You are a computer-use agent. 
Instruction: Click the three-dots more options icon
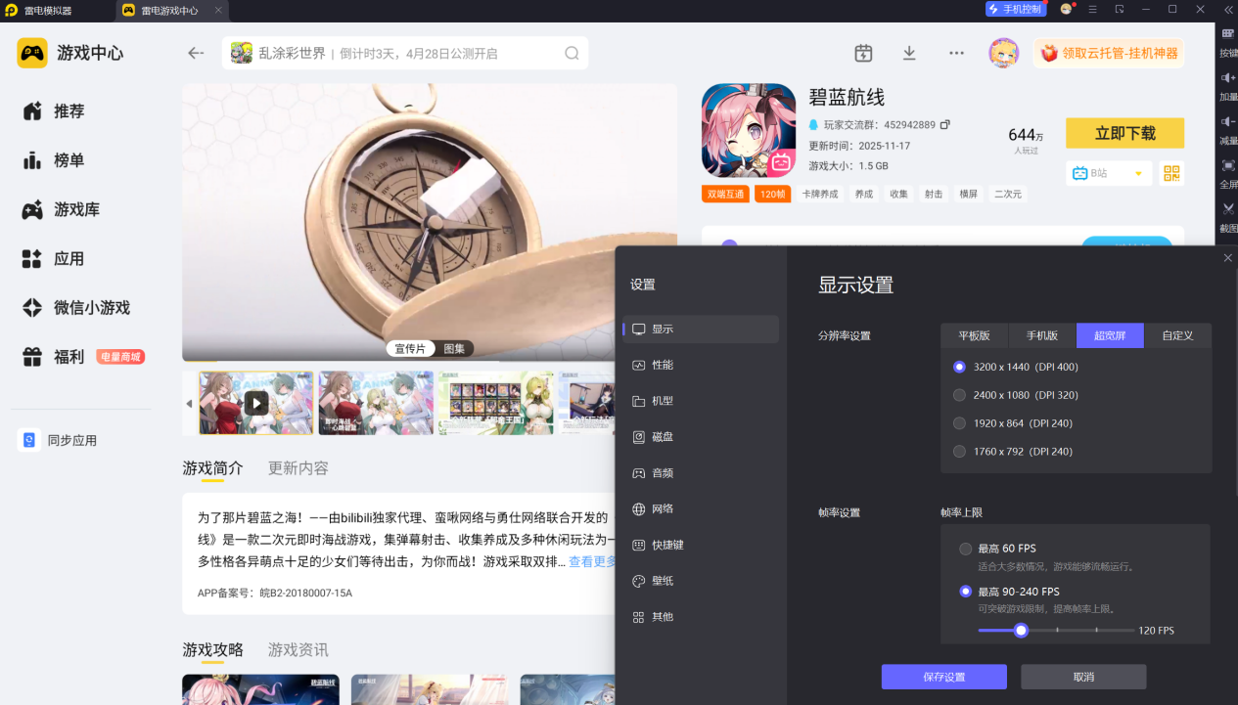(956, 53)
